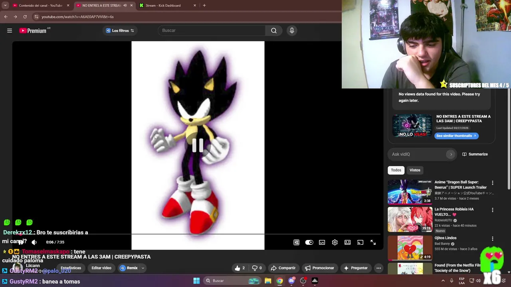
Task: Open the RobleisIUTU channel link
Action: [x=443, y=220]
